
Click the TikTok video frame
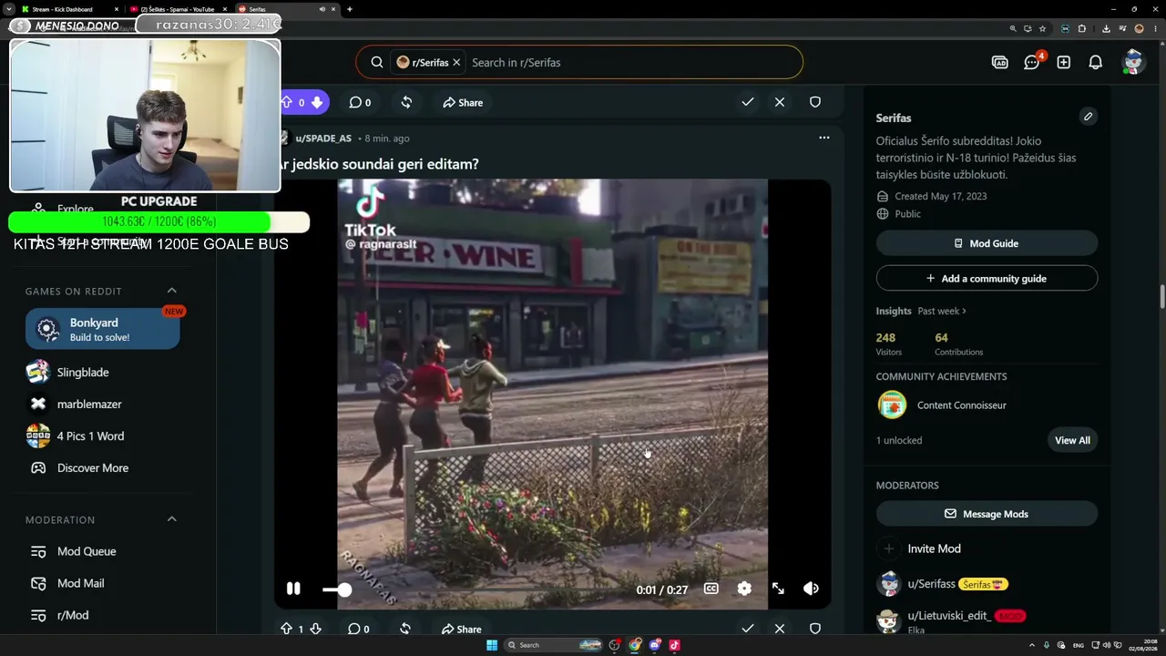[x=553, y=394]
